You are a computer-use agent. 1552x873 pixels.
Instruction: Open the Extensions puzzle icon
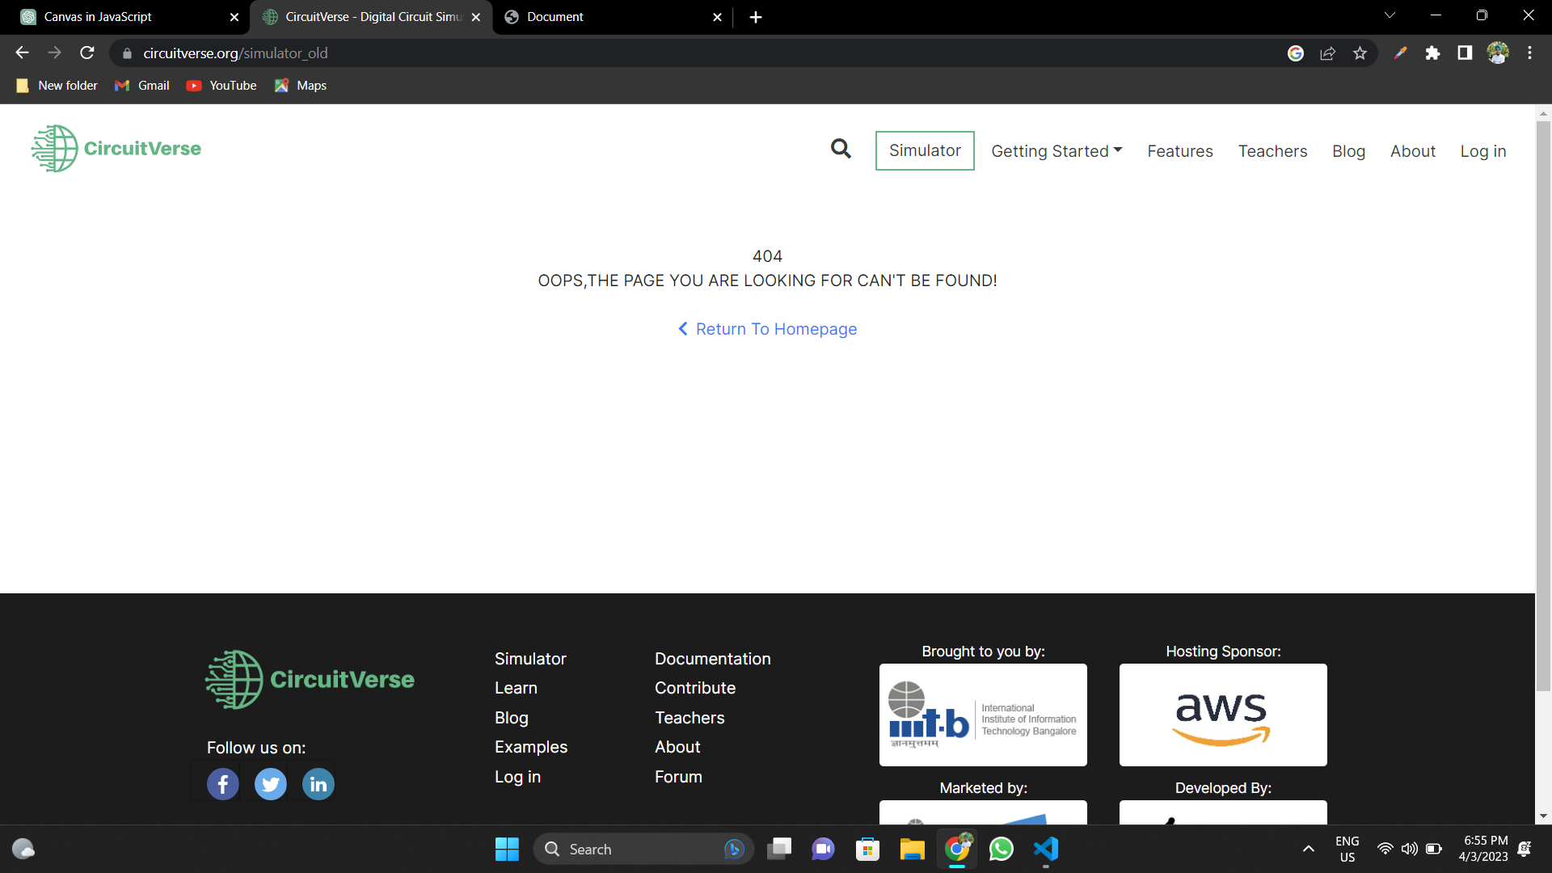[1434, 53]
